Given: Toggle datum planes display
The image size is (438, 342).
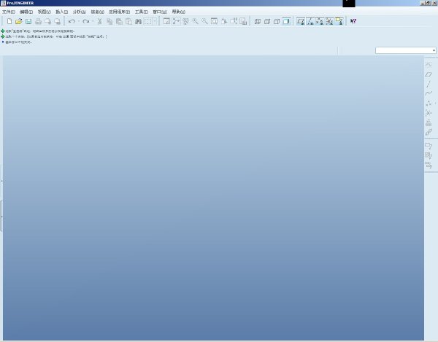Looking at the screenshot, I should point(301,21).
